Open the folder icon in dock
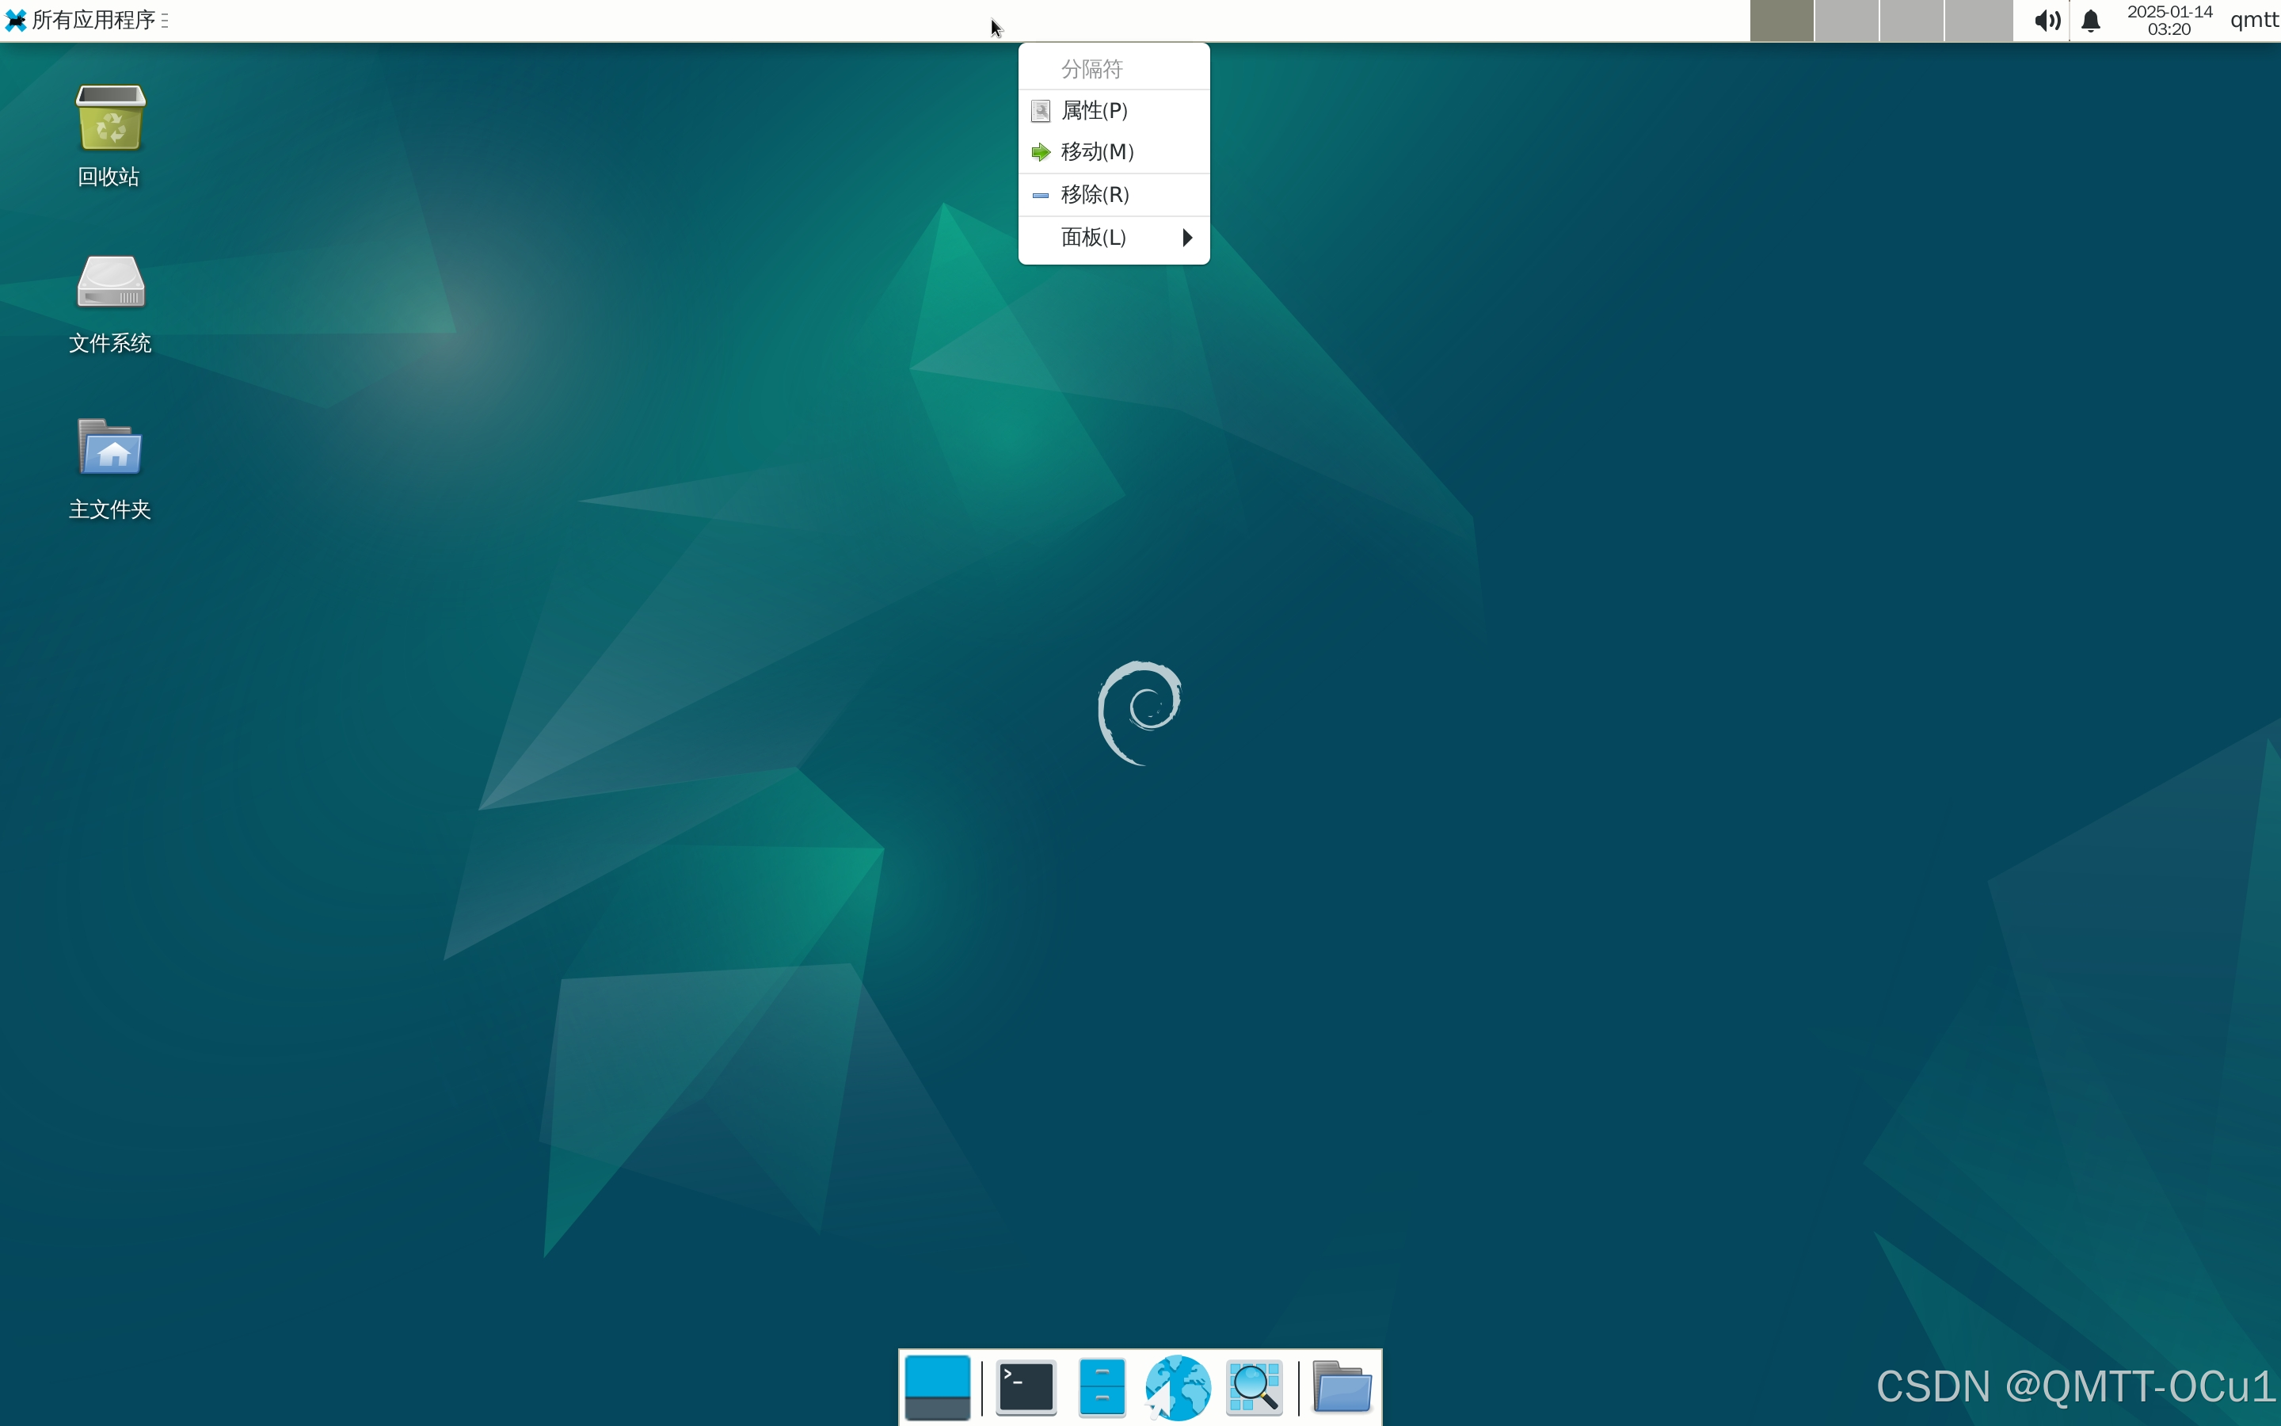Viewport: 2281px width, 1426px height. pos(1341,1387)
